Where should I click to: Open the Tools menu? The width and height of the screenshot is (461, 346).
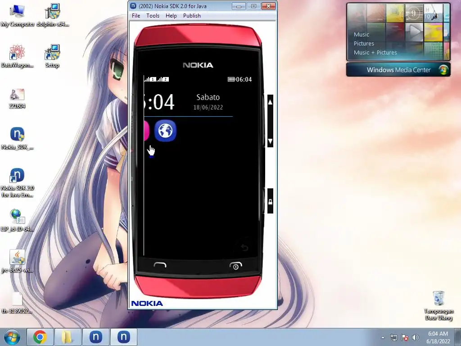(x=153, y=16)
